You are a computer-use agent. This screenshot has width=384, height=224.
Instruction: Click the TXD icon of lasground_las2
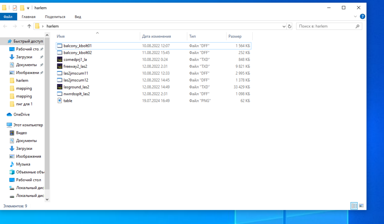[60, 87]
